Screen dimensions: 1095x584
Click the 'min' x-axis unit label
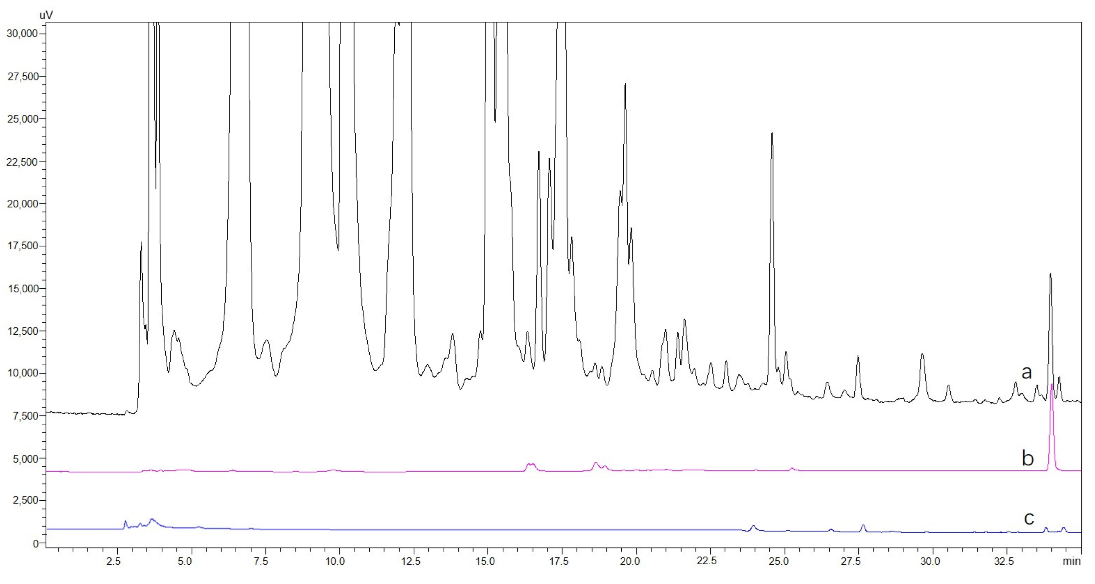[1072, 561]
